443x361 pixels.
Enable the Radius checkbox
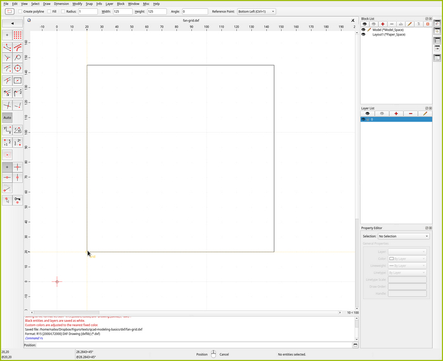63,11
